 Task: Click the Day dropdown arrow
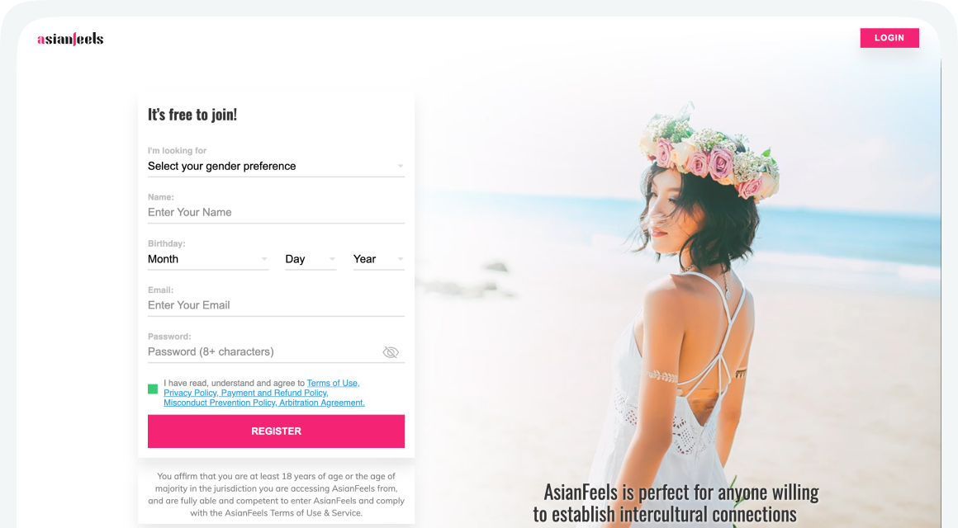click(332, 259)
